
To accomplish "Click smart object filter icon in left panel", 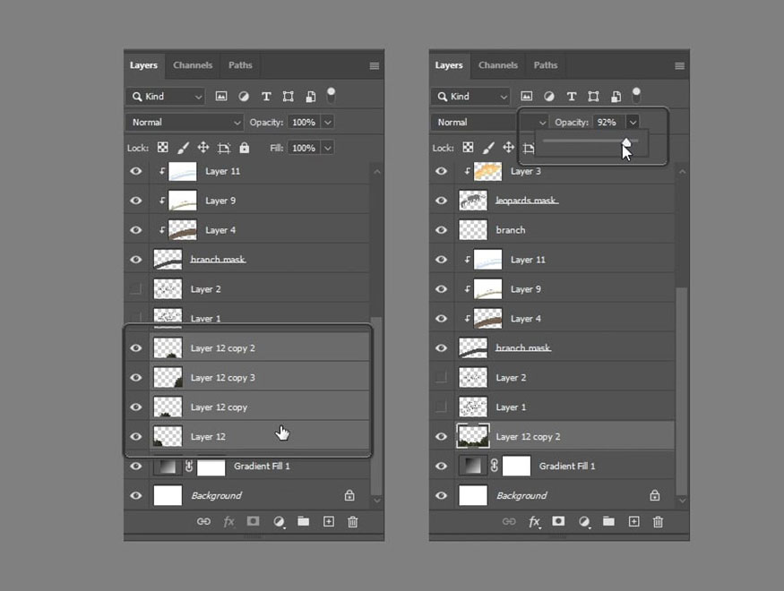I will [x=311, y=97].
